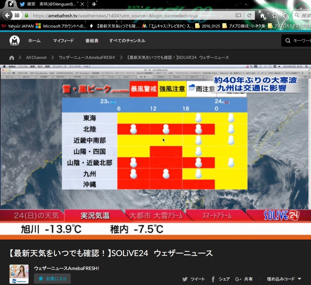This screenshot has height=285, width=311.
Task: Click the reload page icon
Action: click(249, 15)
